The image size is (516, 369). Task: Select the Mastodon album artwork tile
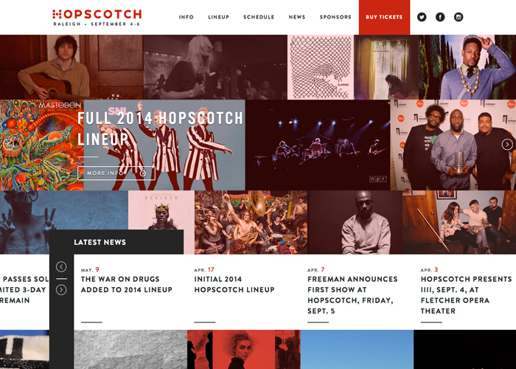point(42,145)
